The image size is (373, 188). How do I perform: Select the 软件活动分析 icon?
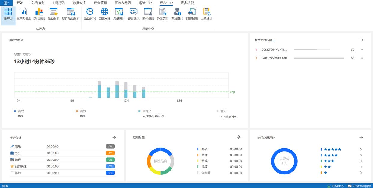pos(71,14)
